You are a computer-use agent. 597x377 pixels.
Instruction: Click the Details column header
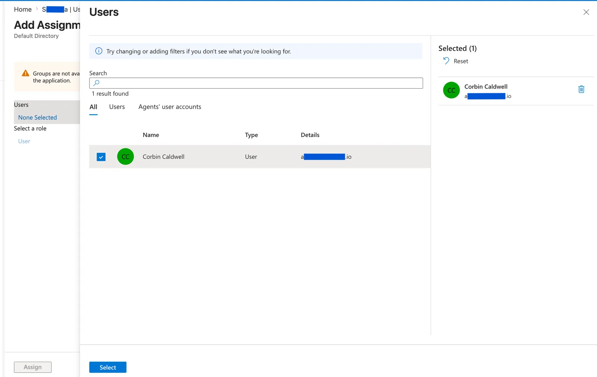pos(310,135)
